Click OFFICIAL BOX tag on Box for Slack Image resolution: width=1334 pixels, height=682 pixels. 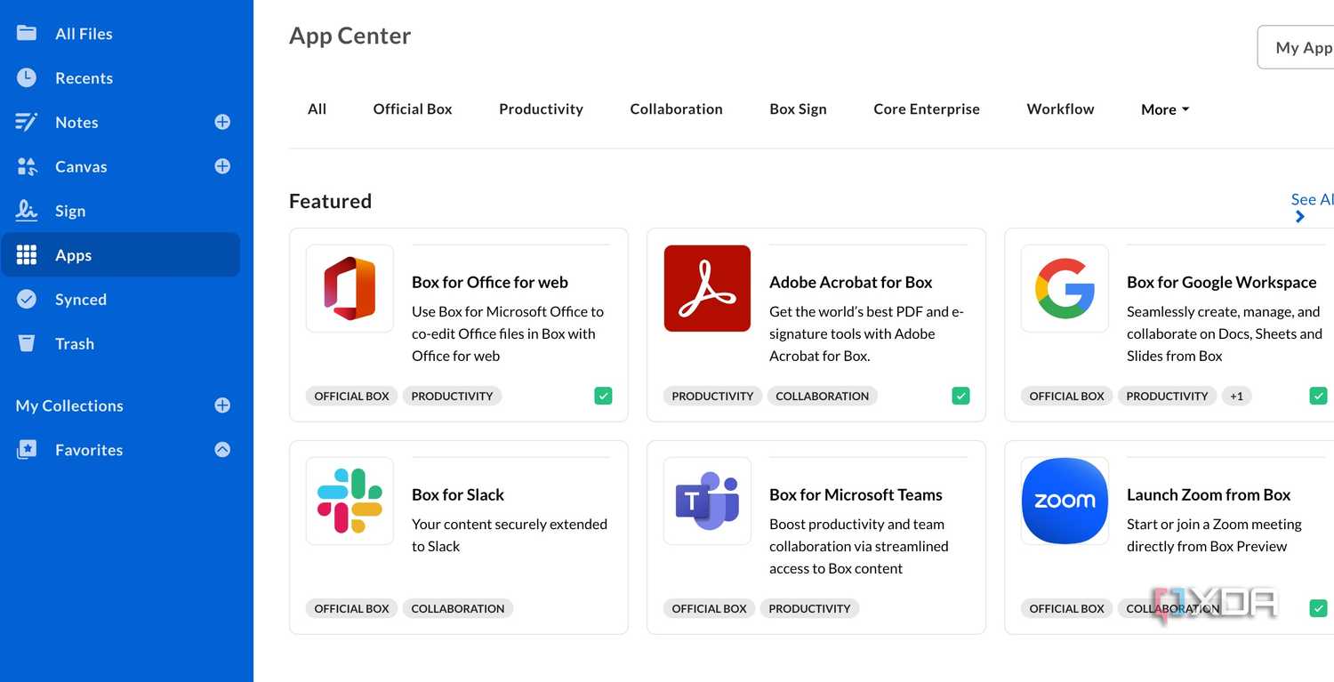(351, 608)
